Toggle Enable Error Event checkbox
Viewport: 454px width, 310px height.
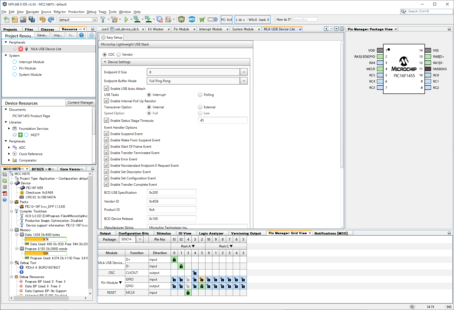(x=107, y=159)
